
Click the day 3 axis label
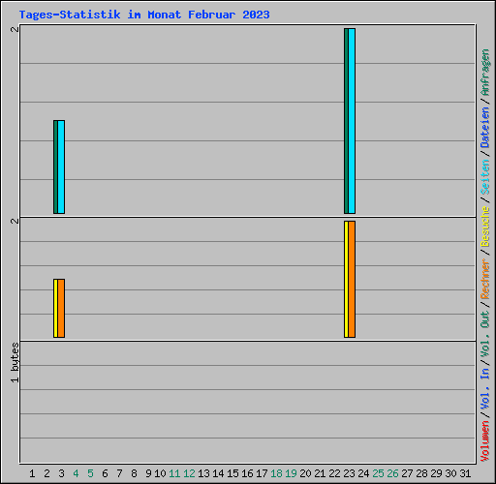click(61, 473)
